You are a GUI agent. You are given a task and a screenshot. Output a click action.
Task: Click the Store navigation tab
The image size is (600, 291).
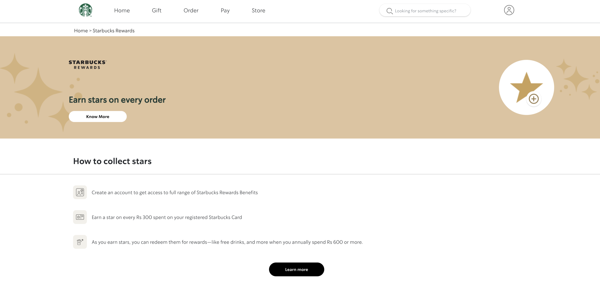(258, 10)
